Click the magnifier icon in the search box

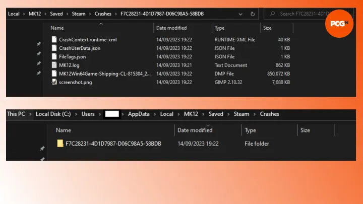(272, 14)
